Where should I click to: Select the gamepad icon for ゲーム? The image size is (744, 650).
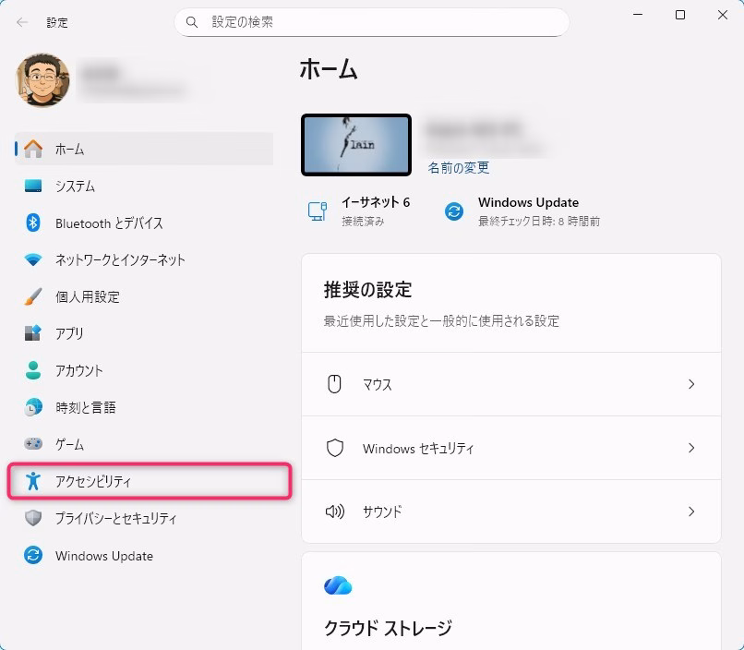click(33, 444)
